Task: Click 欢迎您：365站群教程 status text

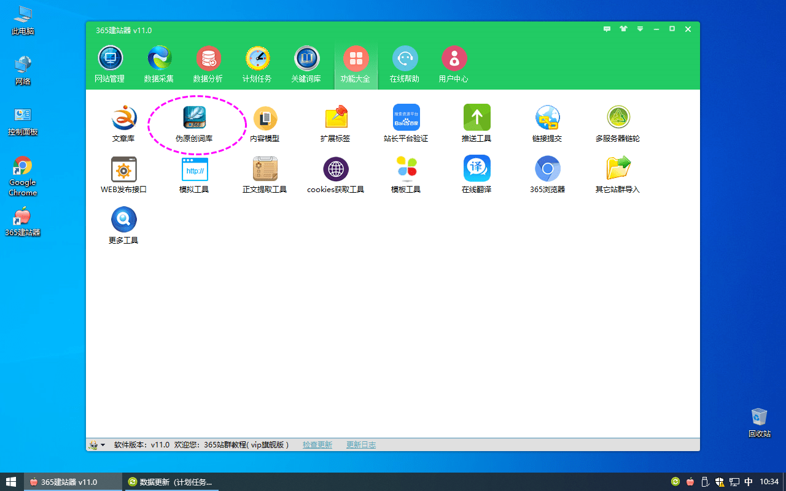Action: tap(232, 445)
